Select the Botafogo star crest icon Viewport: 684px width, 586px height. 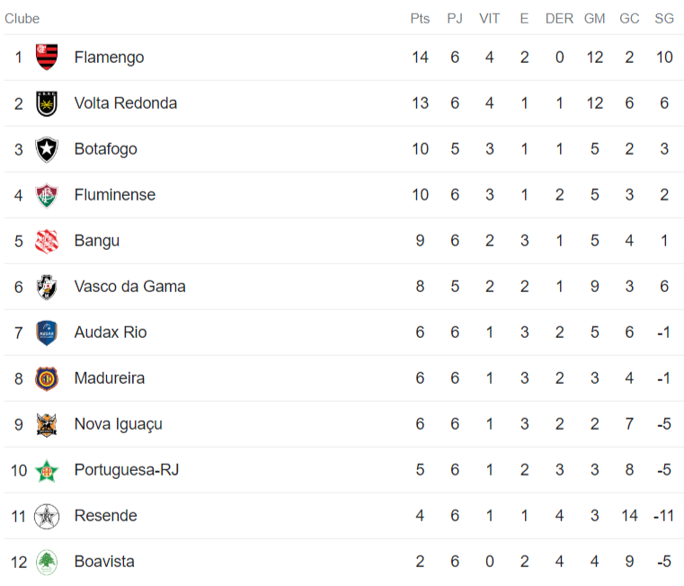[x=47, y=149]
